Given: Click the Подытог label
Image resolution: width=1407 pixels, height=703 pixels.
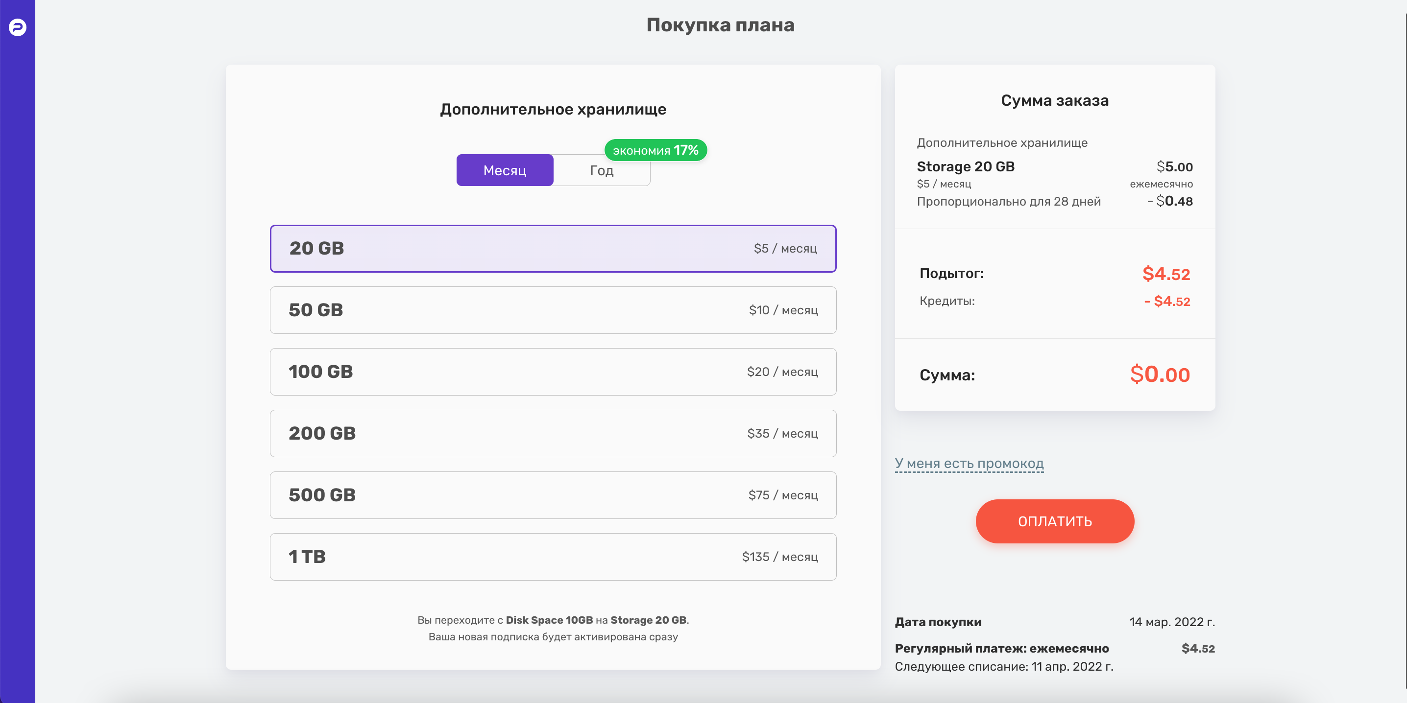Looking at the screenshot, I should coord(951,274).
